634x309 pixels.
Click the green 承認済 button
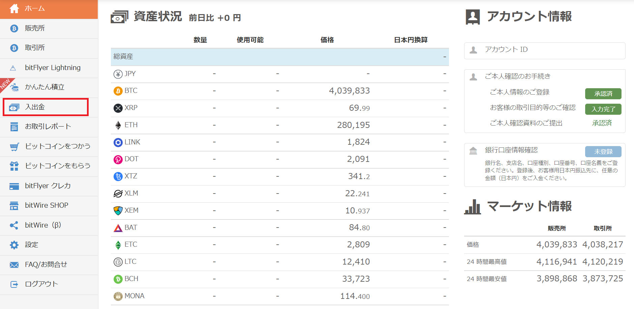coord(603,94)
